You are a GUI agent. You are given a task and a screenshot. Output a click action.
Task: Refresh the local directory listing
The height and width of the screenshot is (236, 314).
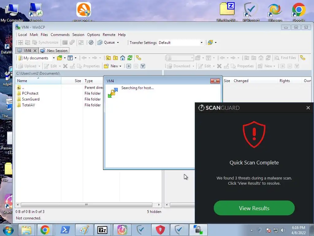[130, 58]
